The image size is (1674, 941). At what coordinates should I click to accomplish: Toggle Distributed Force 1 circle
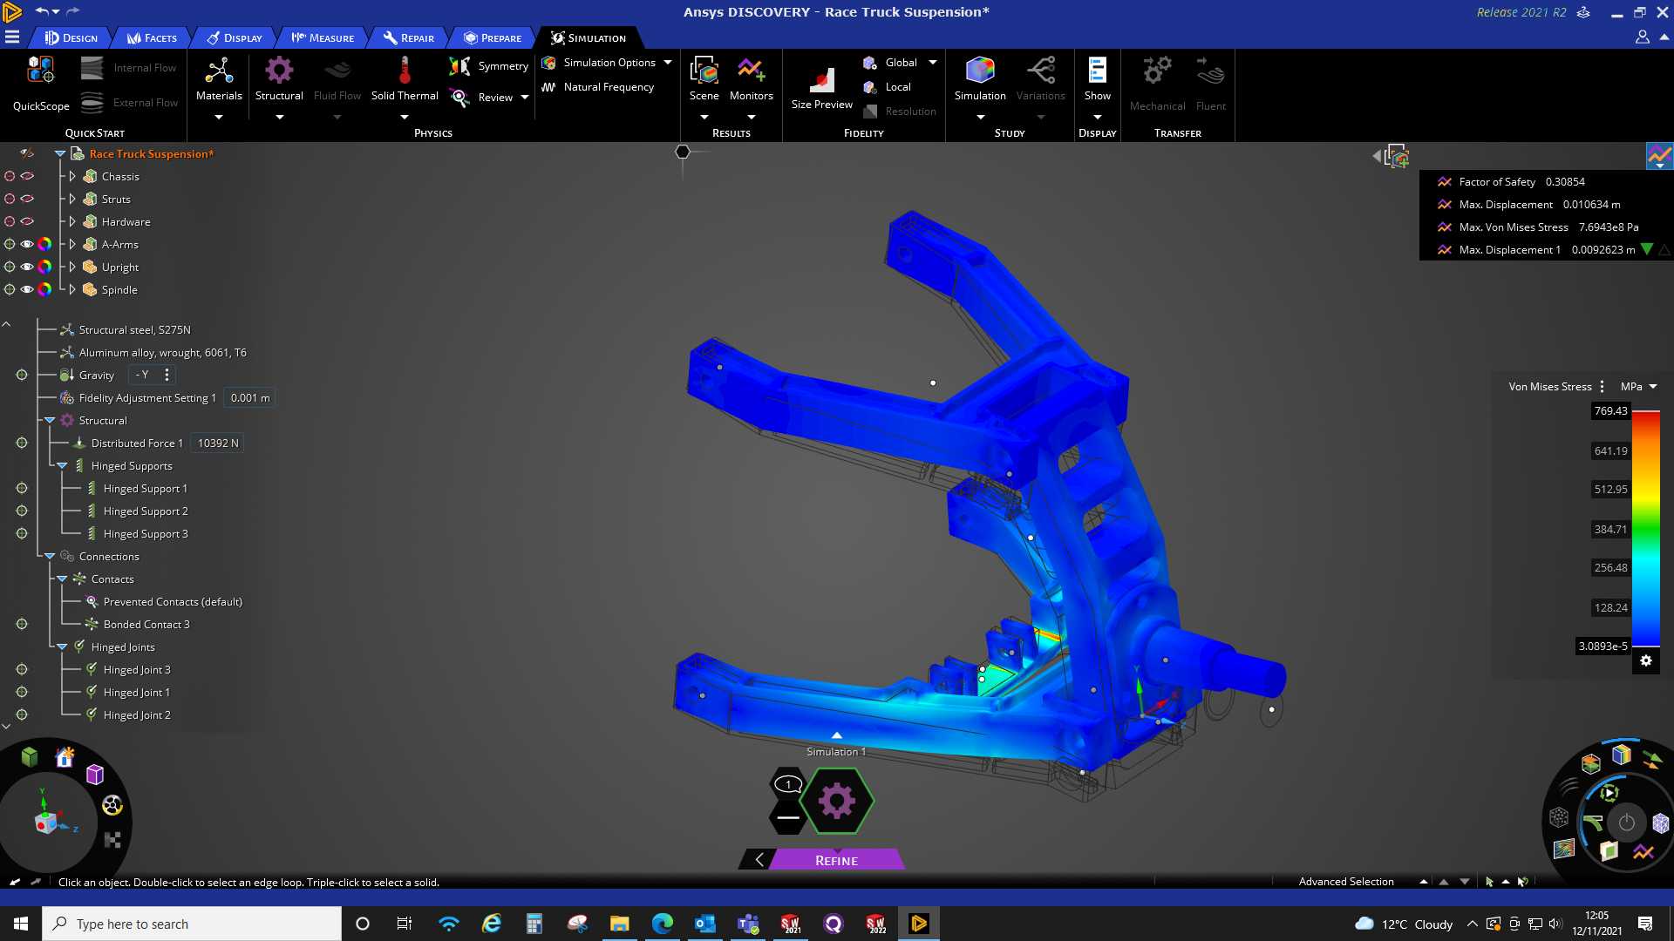coord(22,443)
